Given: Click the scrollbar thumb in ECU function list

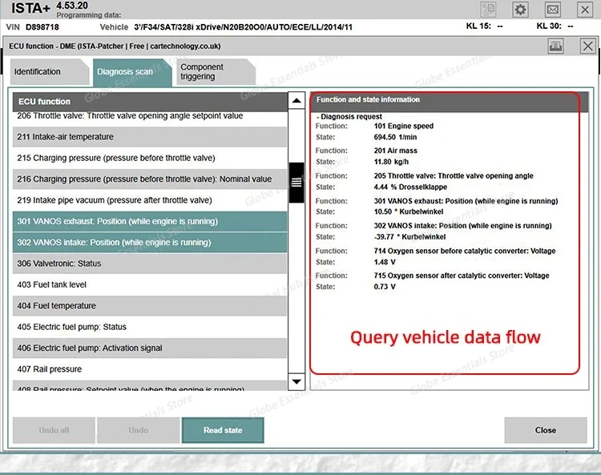Looking at the screenshot, I should (296, 183).
